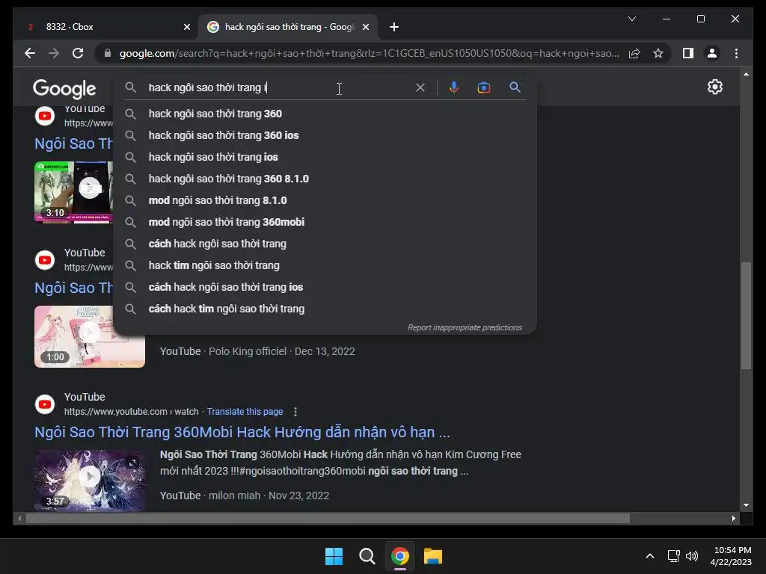Click the scroll right arrow
This screenshot has height=574, width=766.
pyautogui.click(x=733, y=519)
